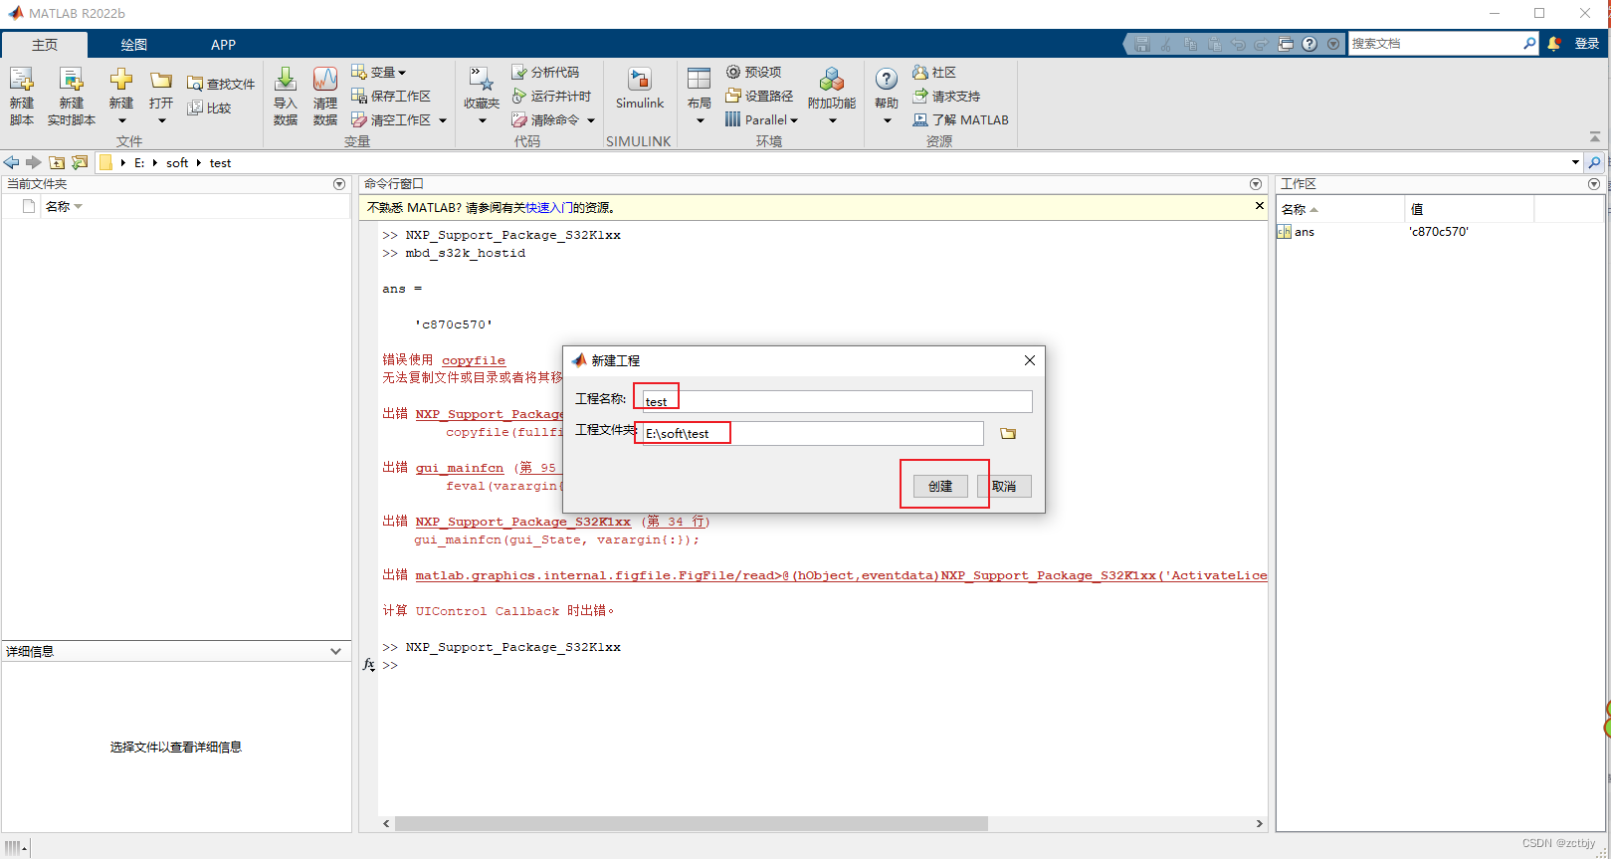
Task: Click the go back arrow in address bar
Action: tap(12, 162)
